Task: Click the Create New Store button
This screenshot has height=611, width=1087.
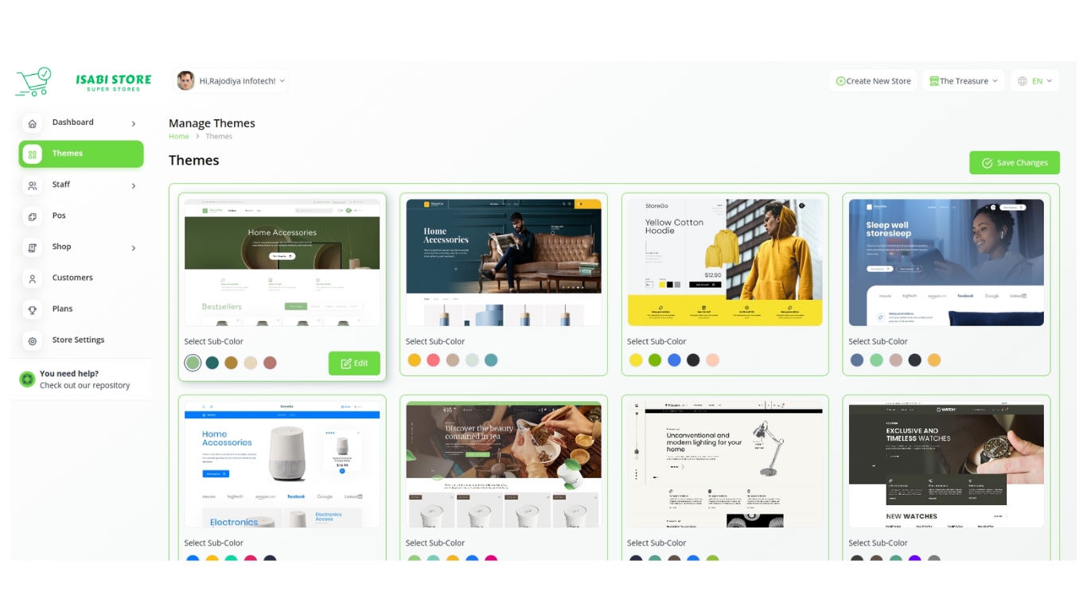Action: [873, 81]
